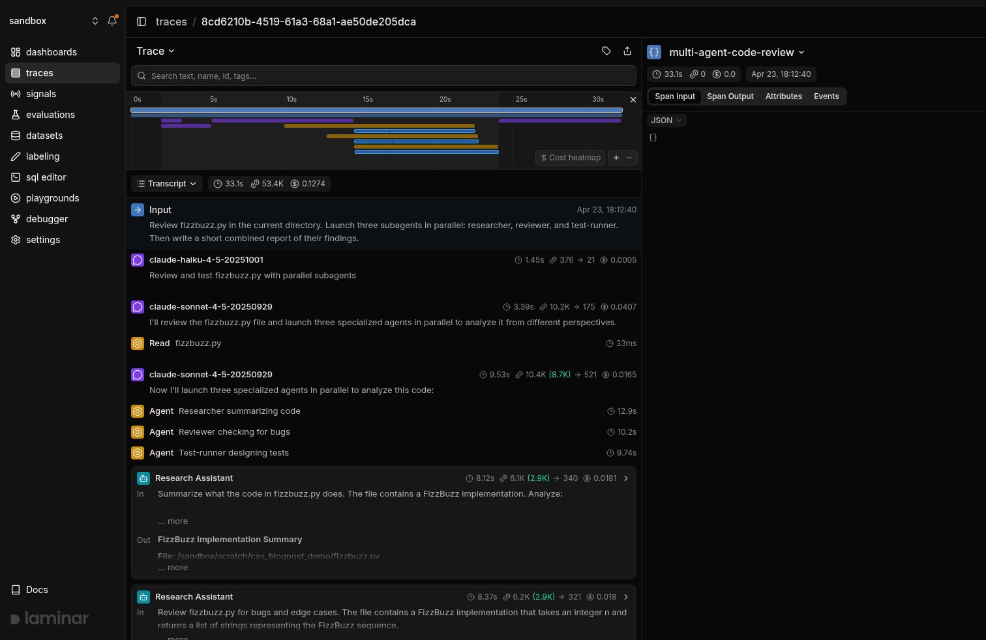
Task: Select Agent Test-runner designing tests
Action: [383, 453]
